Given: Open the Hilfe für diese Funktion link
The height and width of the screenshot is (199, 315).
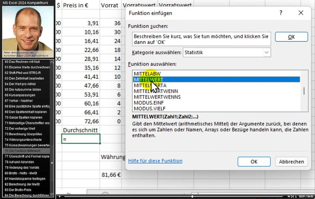Looking at the screenshot, I should 155,161.
